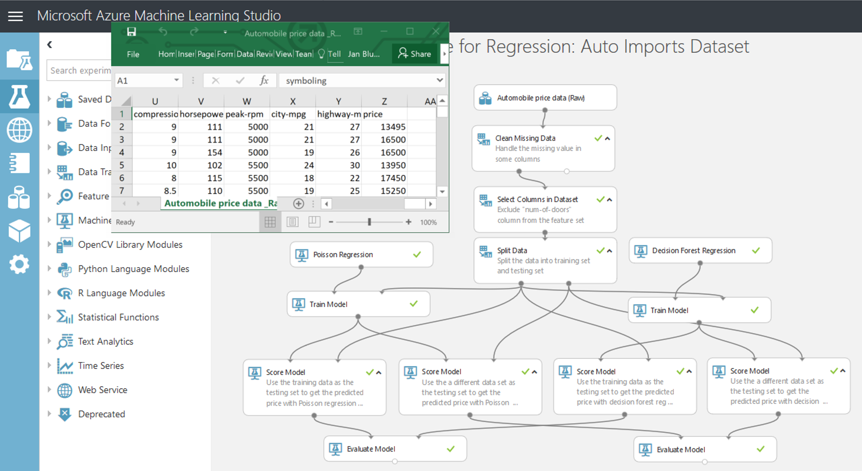Screen dimensions: 862x471
Task: Open Excel View ribbon tab
Action: click(284, 54)
